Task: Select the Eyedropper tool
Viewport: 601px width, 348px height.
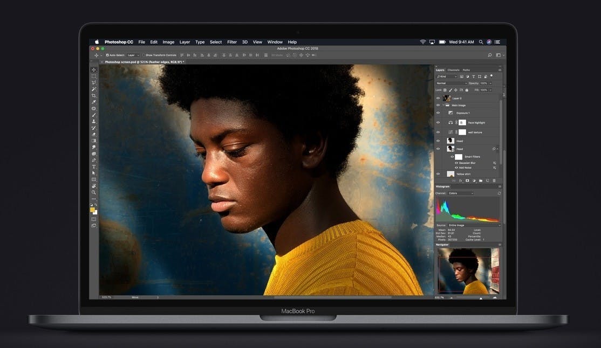Action: 94,102
